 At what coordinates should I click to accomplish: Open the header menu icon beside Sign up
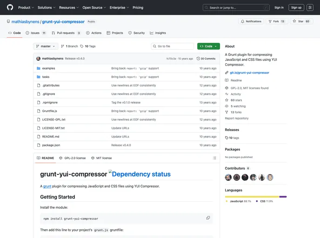tap(310, 7)
